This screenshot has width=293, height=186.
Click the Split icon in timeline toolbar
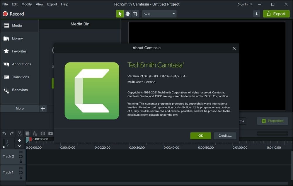(x=43, y=133)
